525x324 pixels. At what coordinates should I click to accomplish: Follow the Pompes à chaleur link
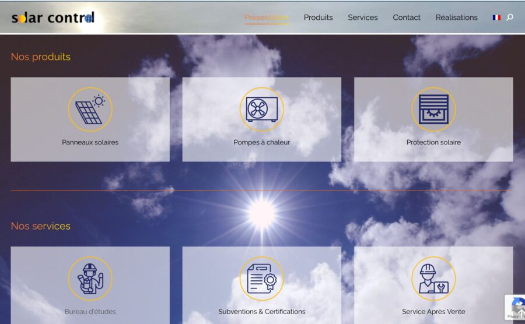261,142
